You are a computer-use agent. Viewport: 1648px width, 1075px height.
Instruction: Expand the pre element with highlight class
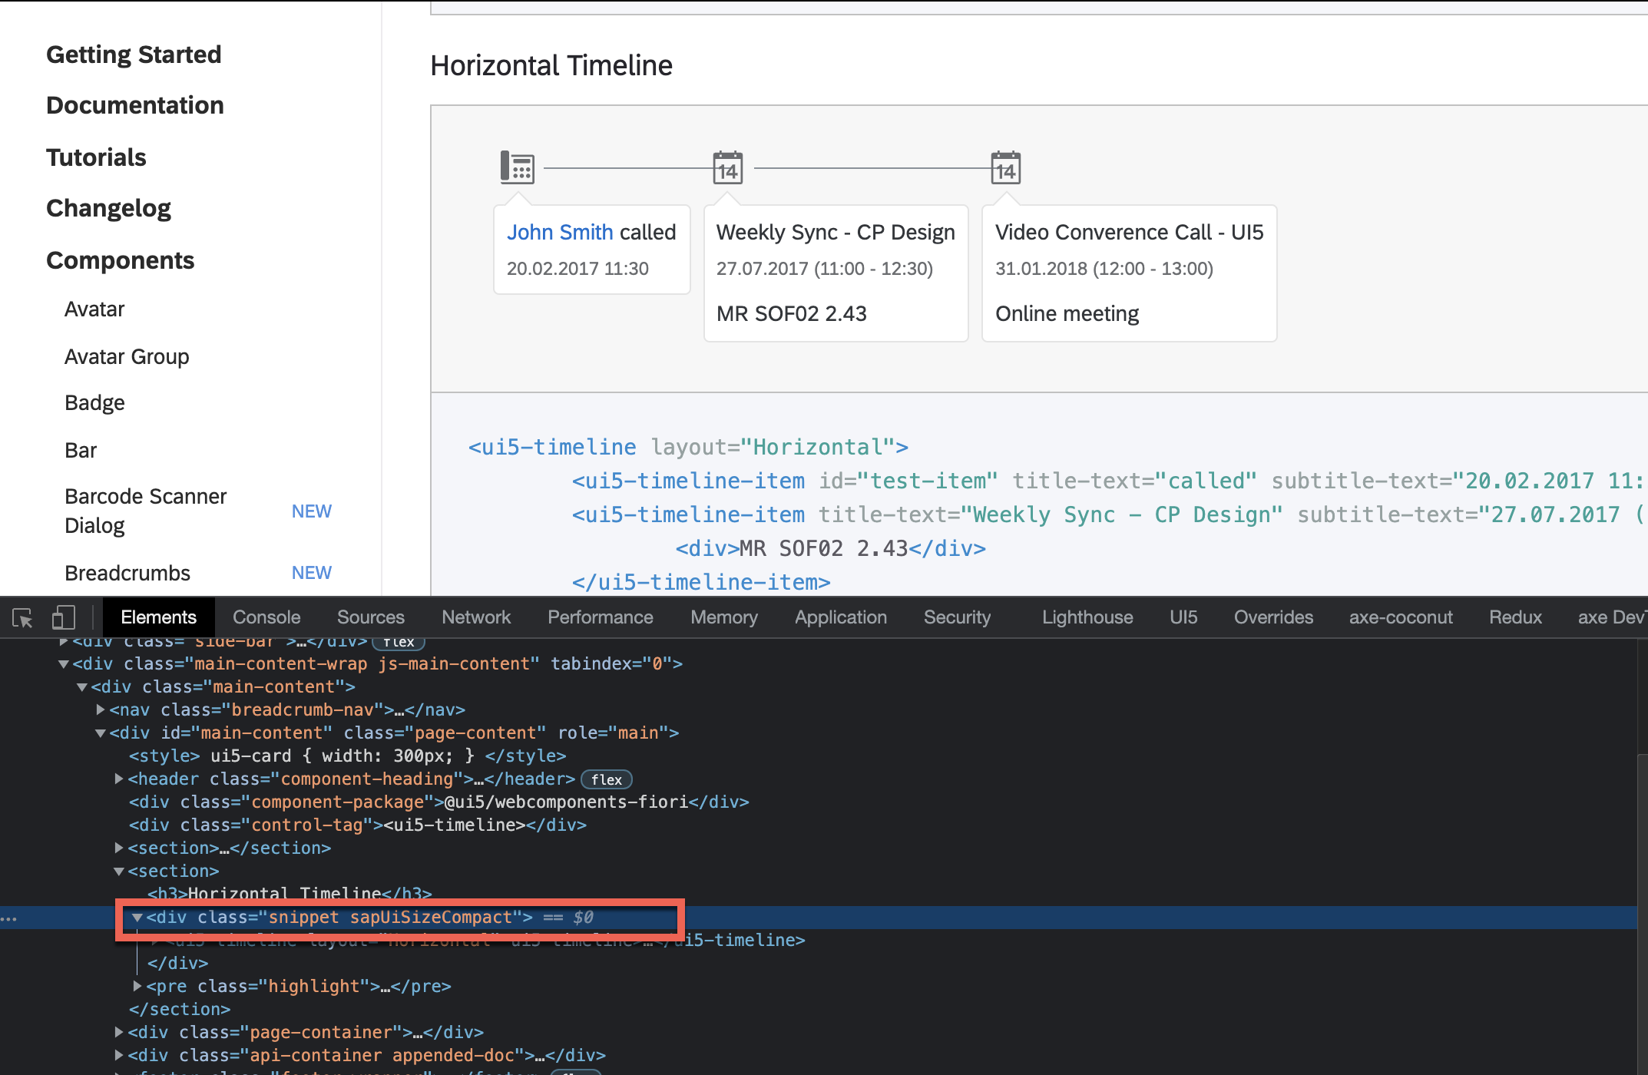[136, 986]
